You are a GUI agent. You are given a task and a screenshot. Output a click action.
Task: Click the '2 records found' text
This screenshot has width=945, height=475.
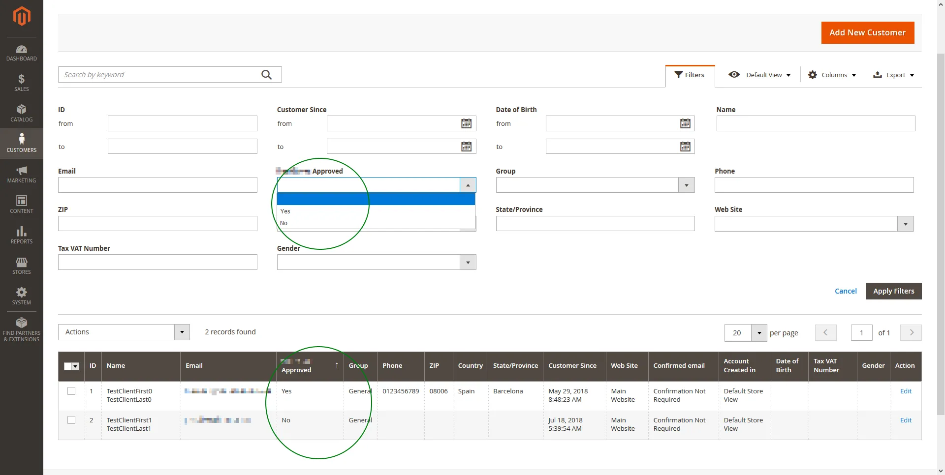click(230, 332)
